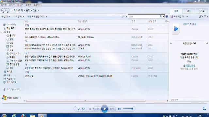Image resolution: width=209 pixels, height=117 pixels.
Task: Click the horizontal scrollbar under the album list
Action: 86,101
